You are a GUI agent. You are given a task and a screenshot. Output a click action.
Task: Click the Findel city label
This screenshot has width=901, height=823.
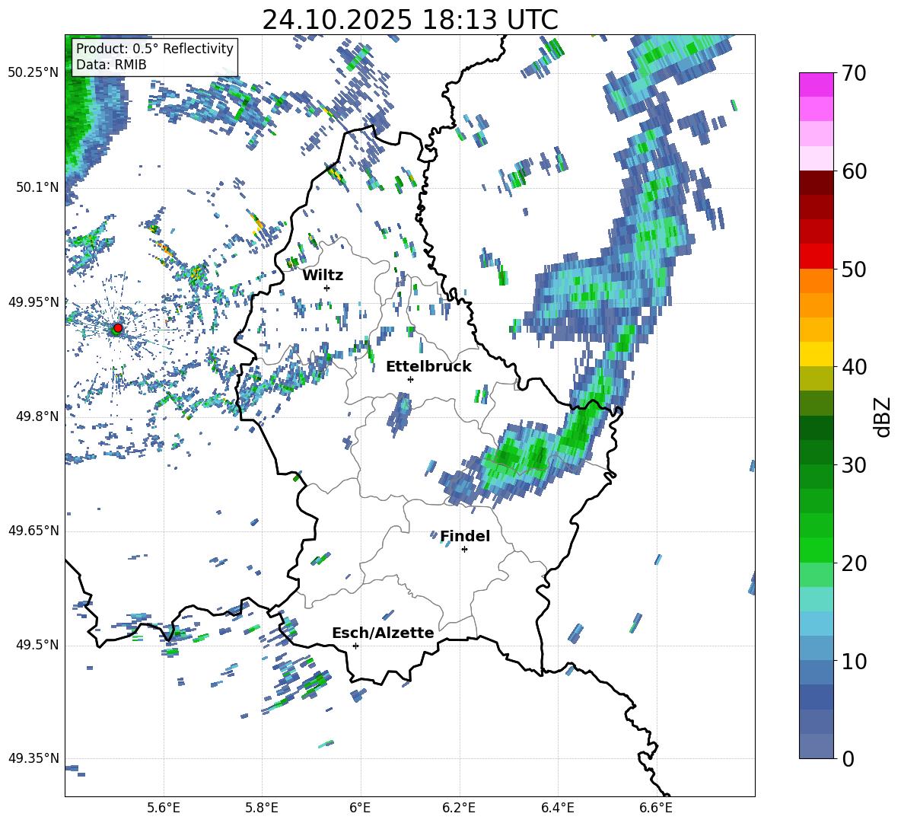tap(465, 536)
